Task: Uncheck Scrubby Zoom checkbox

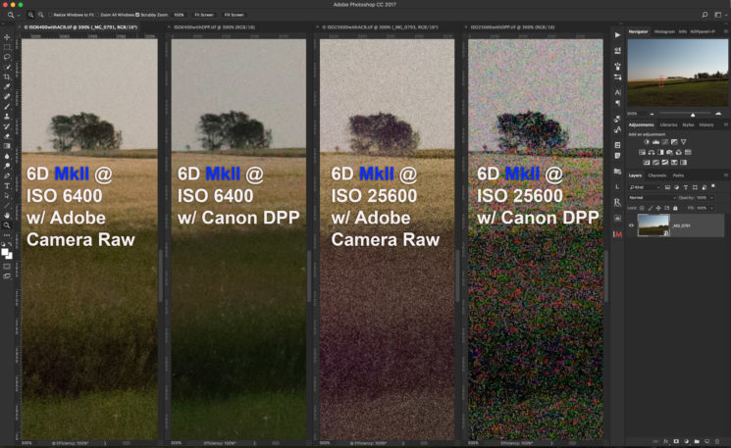Action: coord(137,15)
